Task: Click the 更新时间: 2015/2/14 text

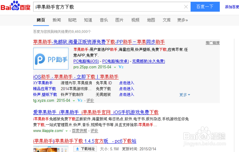Action: (x=139, y=149)
